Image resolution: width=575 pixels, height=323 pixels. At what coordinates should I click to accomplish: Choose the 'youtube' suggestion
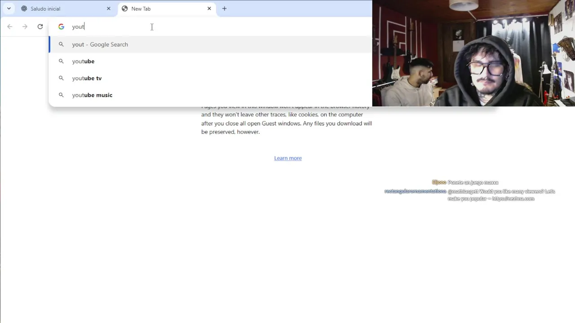click(x=210, y=61)
